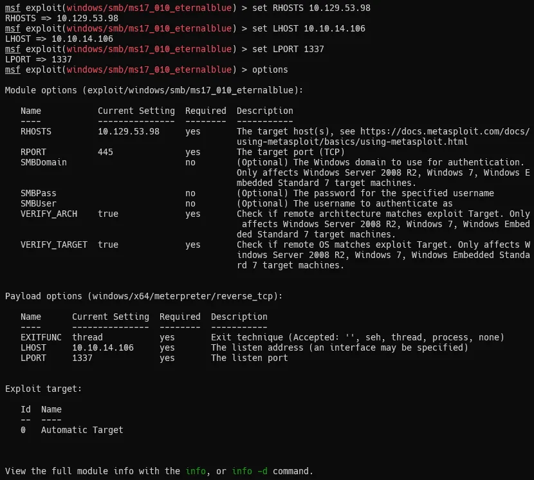Click the 'set LPORT 1337' command text
The width and height of the screenshot is (534, 480).
click(288, 49)
